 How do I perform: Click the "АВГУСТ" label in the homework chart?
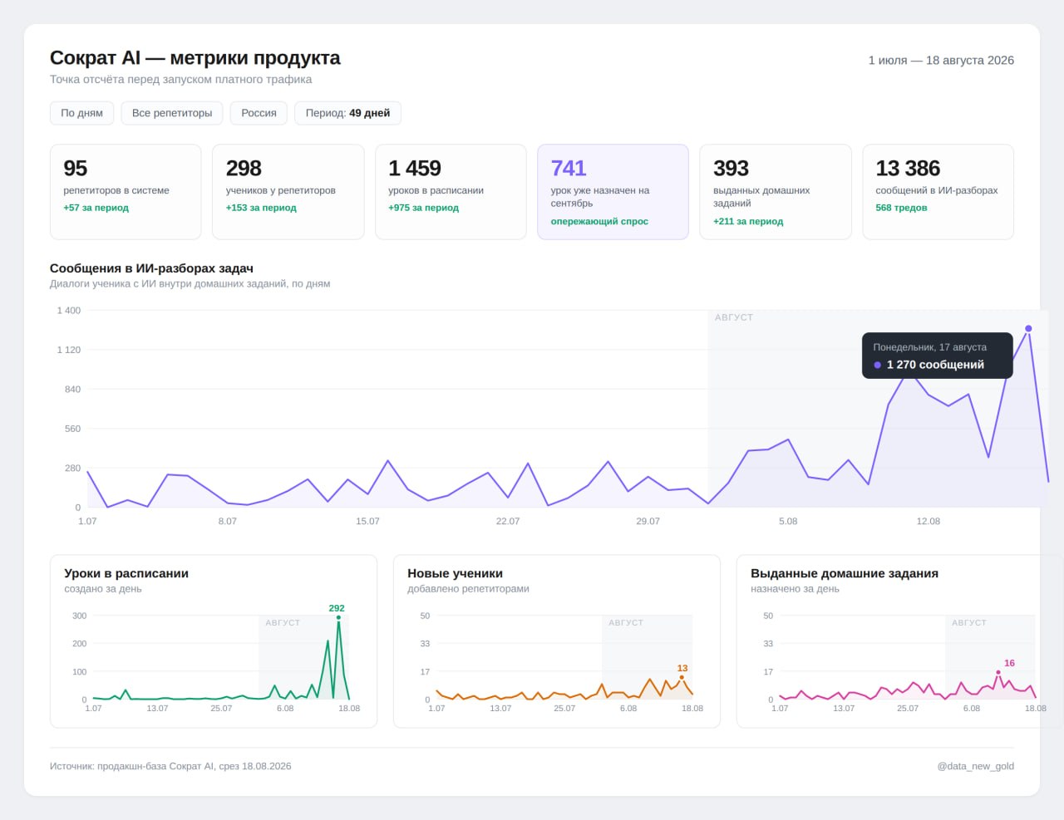coord(969,622)
